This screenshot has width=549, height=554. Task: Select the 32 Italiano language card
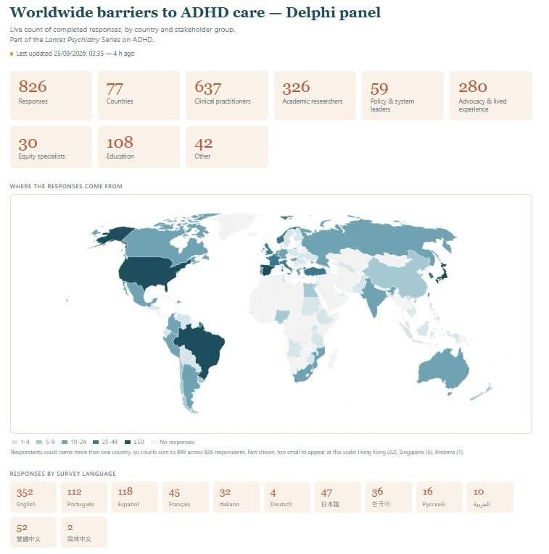click(236, 497)
